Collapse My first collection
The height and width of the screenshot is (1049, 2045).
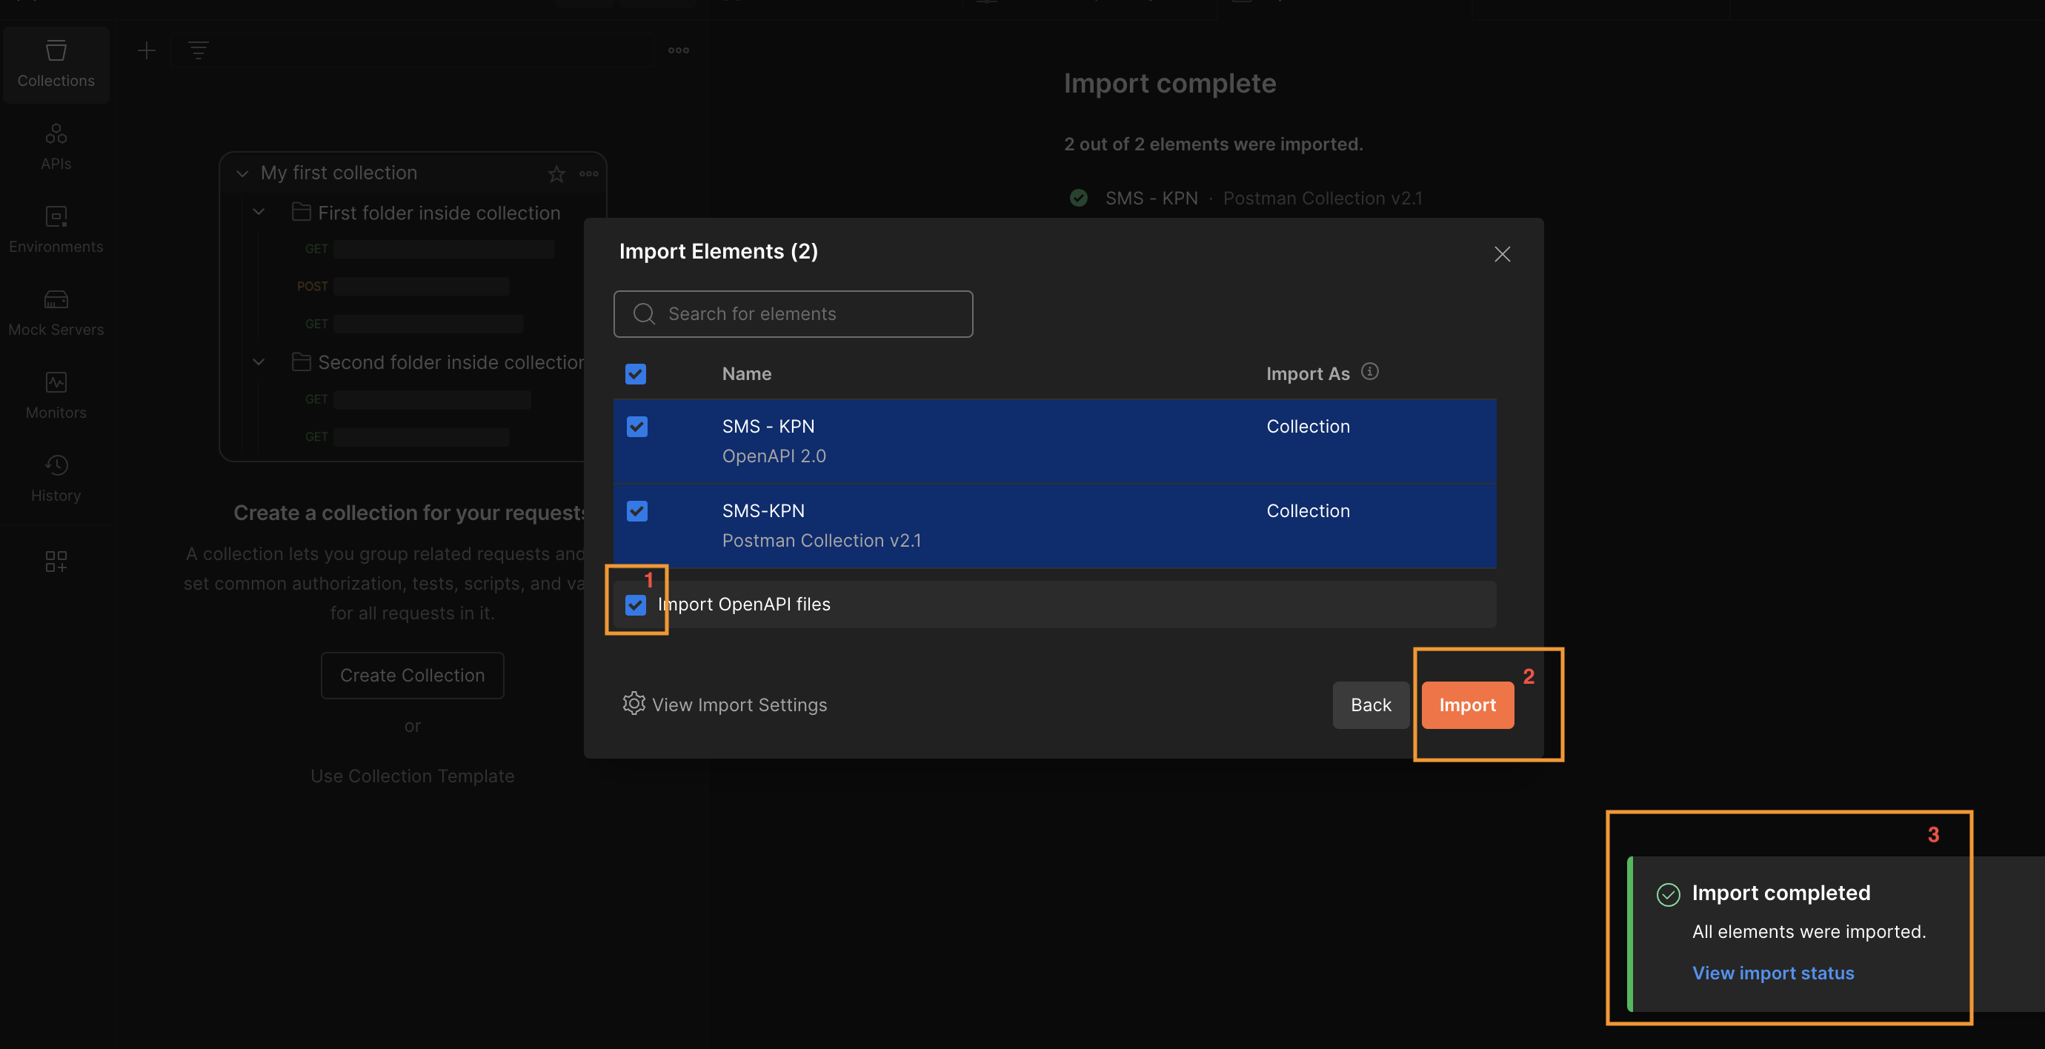point(242,174)
